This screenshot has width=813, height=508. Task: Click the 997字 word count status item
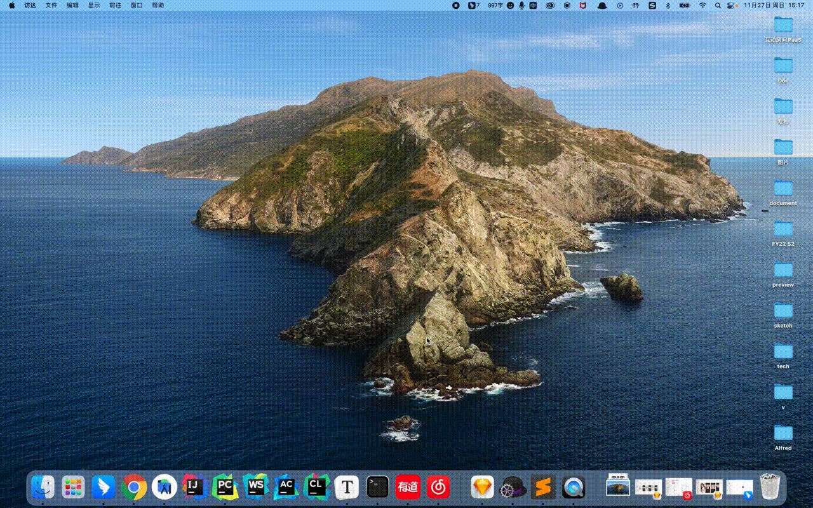tap(495, 5)
